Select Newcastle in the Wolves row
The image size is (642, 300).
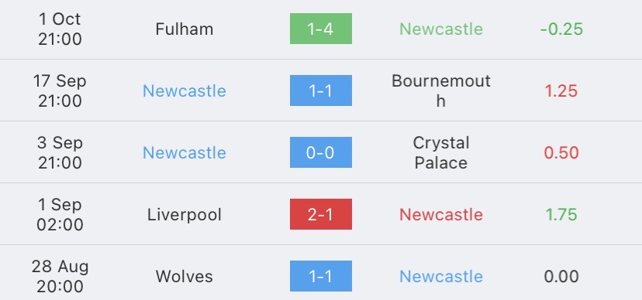441,276
